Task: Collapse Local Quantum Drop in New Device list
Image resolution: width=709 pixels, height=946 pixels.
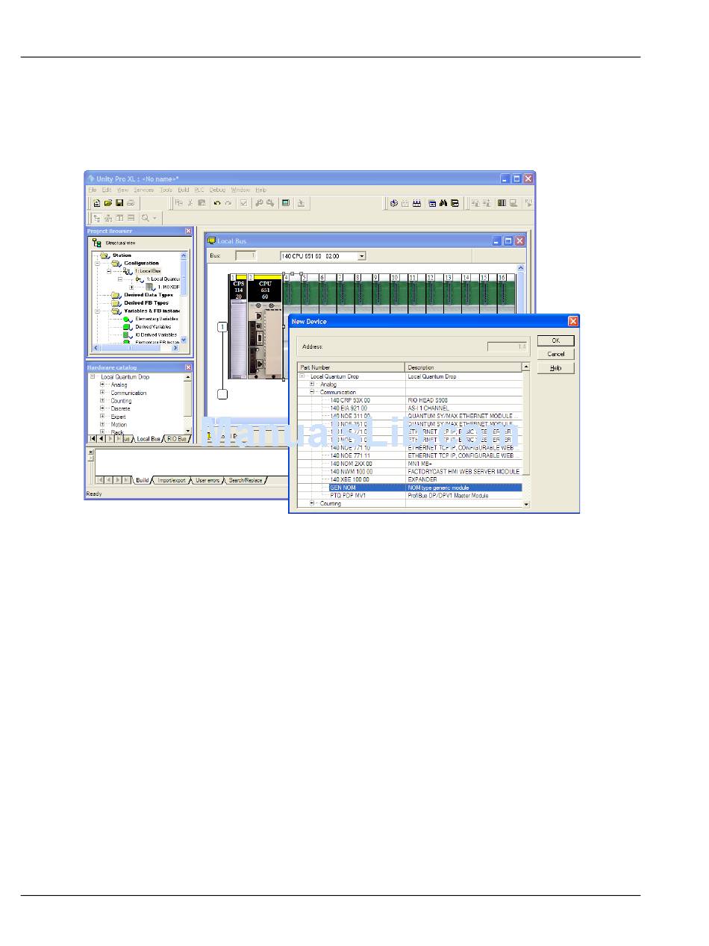Action: point(302,376)
